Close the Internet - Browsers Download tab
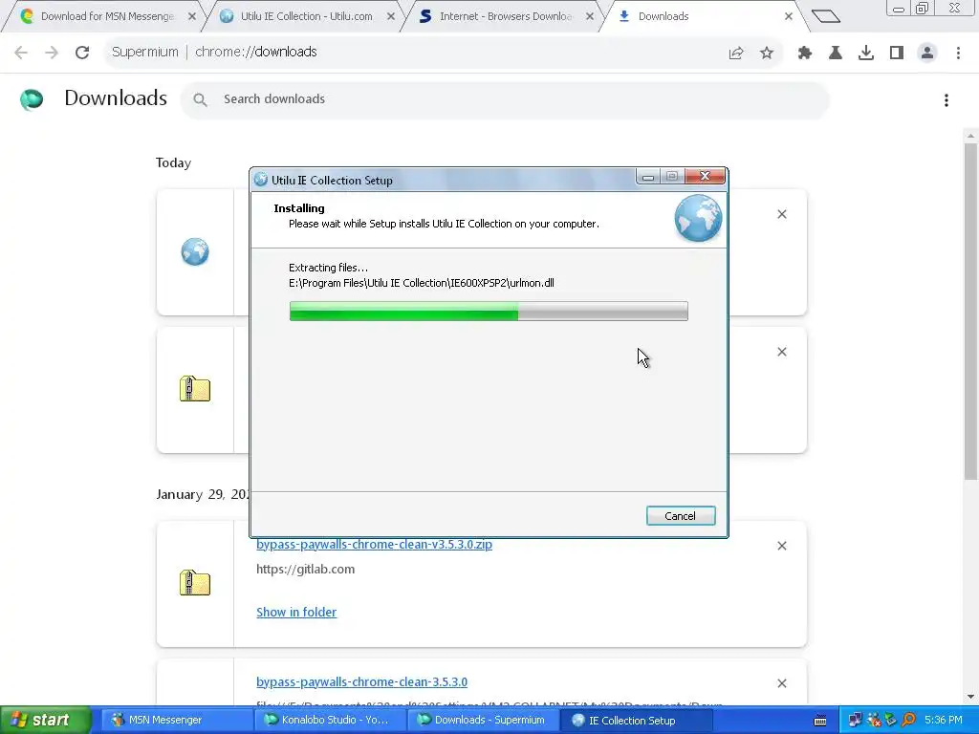 point(589,16)
